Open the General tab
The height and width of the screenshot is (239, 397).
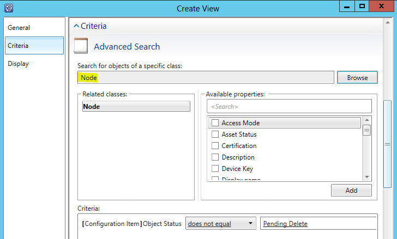pyautogui.click(x=19, y=28)
